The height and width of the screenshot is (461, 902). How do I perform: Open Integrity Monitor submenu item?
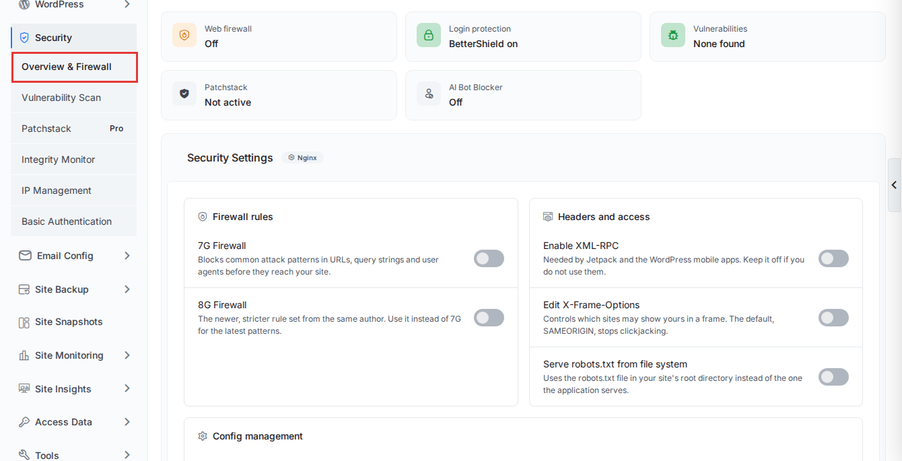point(74,159)
